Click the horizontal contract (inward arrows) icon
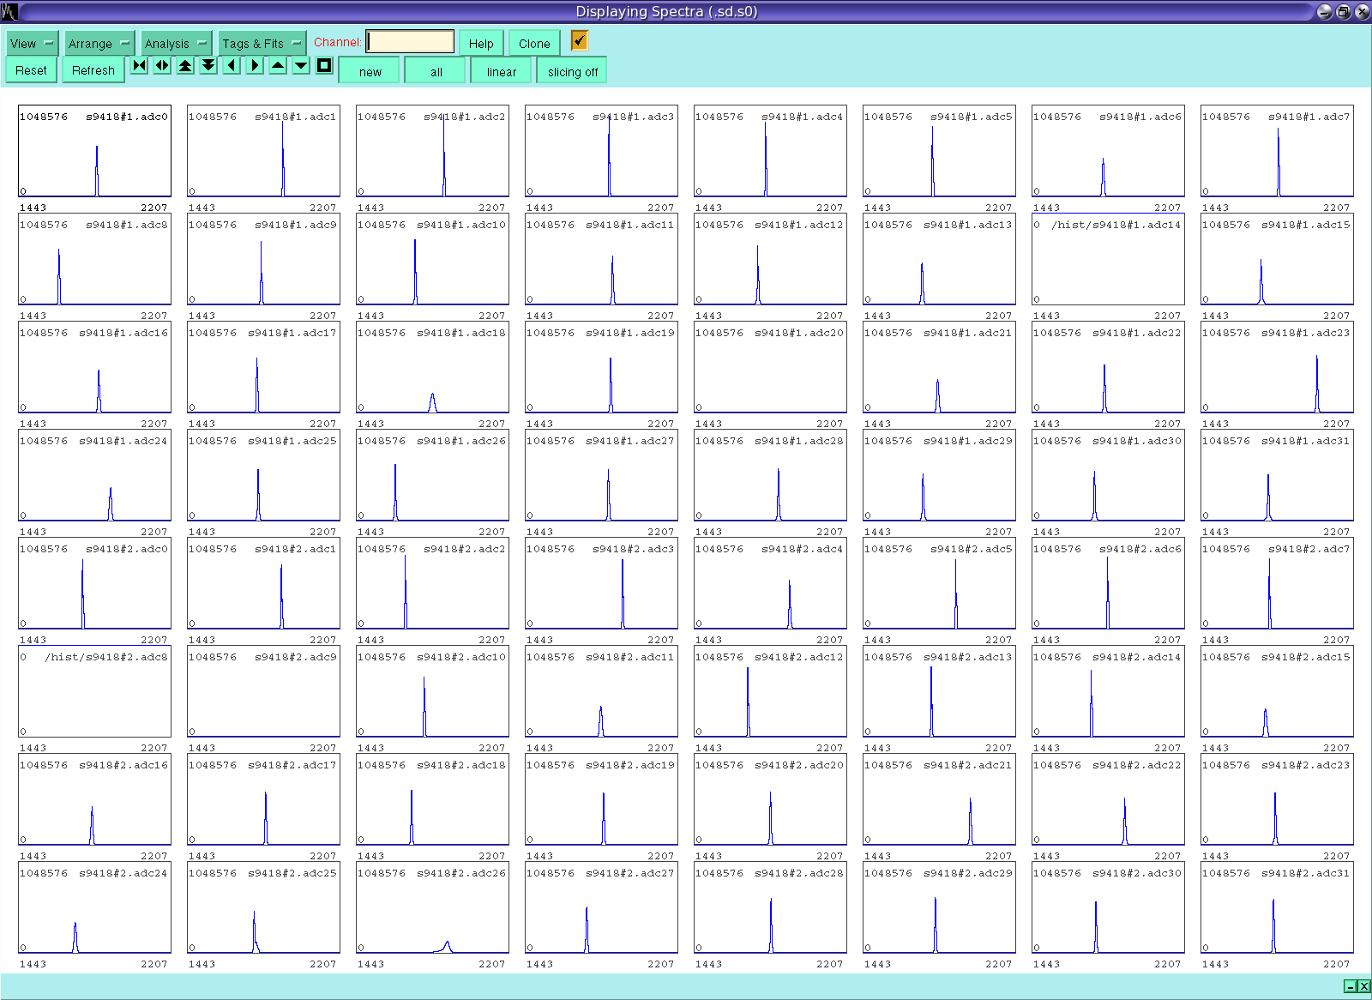Screen dimensions: 1372x1000 tap(139, 66)
